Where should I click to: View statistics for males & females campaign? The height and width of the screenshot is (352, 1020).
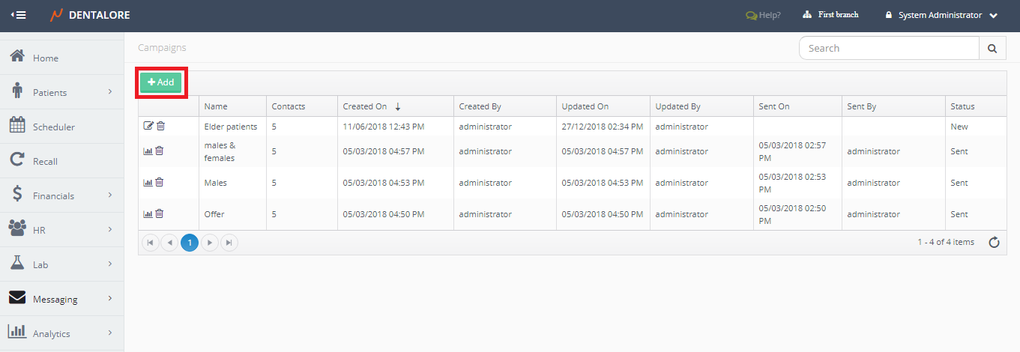tap(148, 151)
